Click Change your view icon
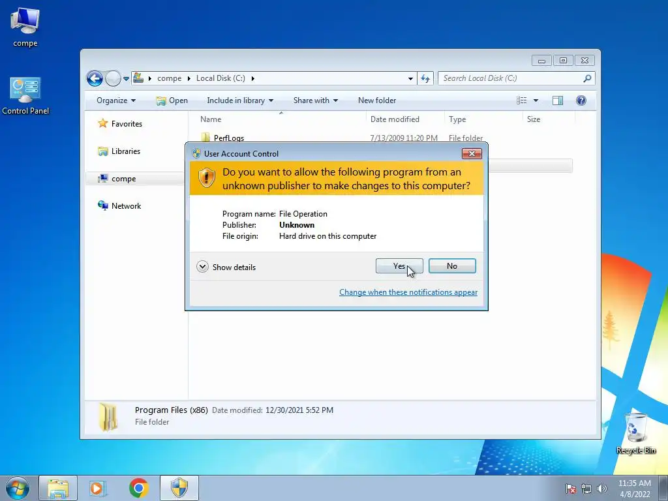The height and width of the screenshot is (501, 668). point(521,100)
